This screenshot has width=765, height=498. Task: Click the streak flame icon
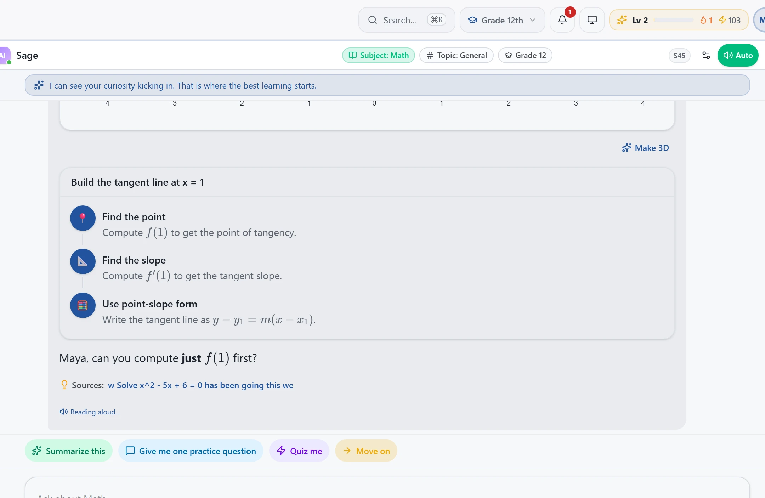[x=703, y=20]
